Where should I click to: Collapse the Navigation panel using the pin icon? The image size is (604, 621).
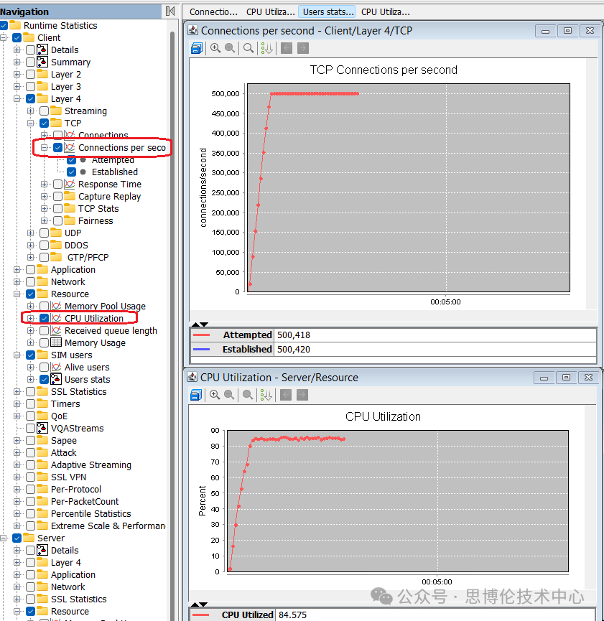point(169,11)
